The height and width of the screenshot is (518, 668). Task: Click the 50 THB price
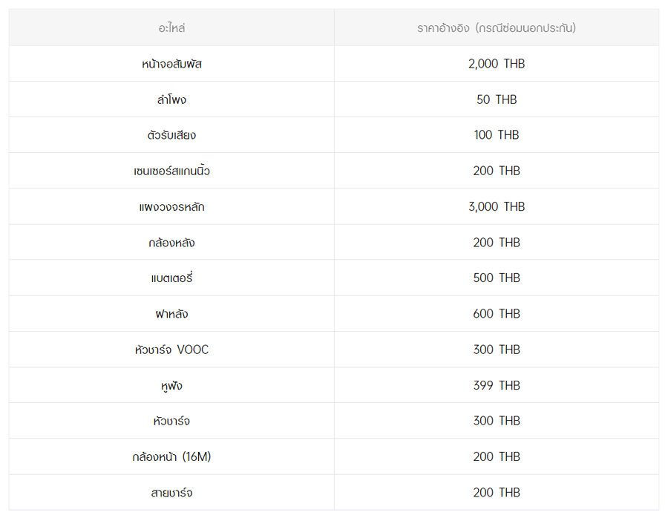coord(497,99)
